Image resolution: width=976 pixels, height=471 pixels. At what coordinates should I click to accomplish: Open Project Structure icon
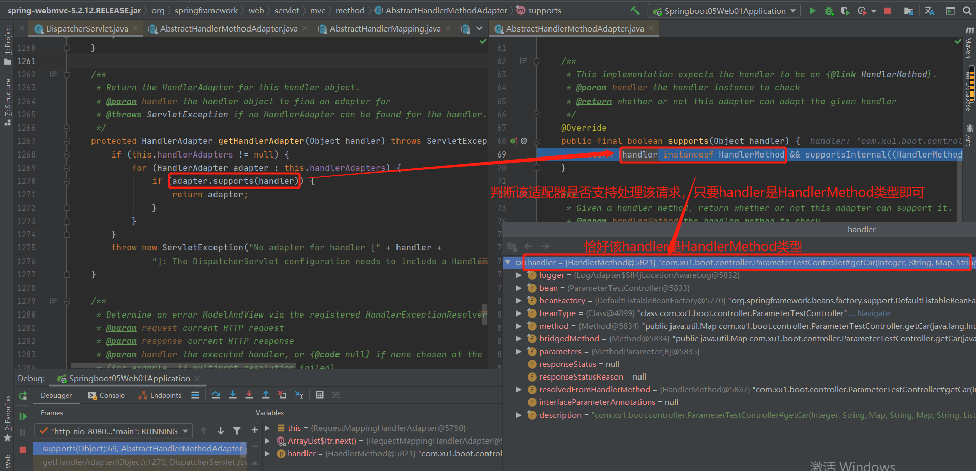coord(909,11)
